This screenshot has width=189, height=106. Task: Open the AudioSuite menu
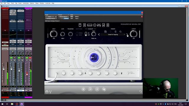tap(26, 3)
